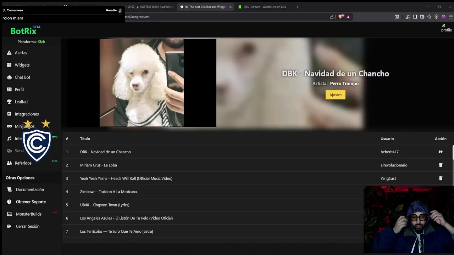Image resolution: width=454 pixels, height=255 pixels.
Task: Open the MonsterBuilds link
Action: (29, 214)
